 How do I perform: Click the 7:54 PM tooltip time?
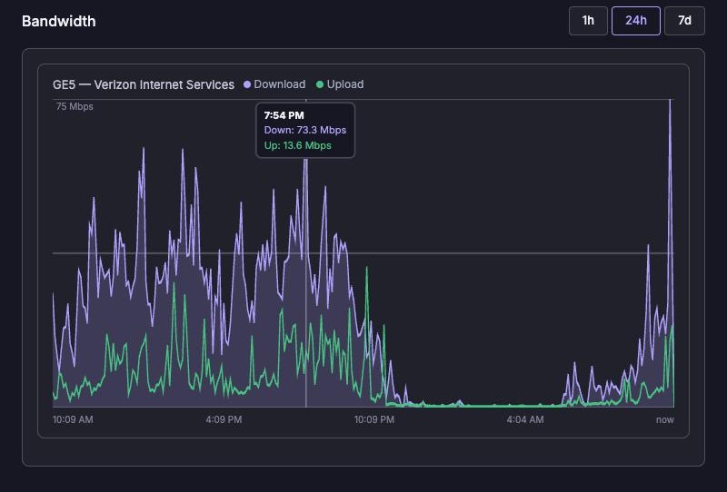(x=284, y=115)
